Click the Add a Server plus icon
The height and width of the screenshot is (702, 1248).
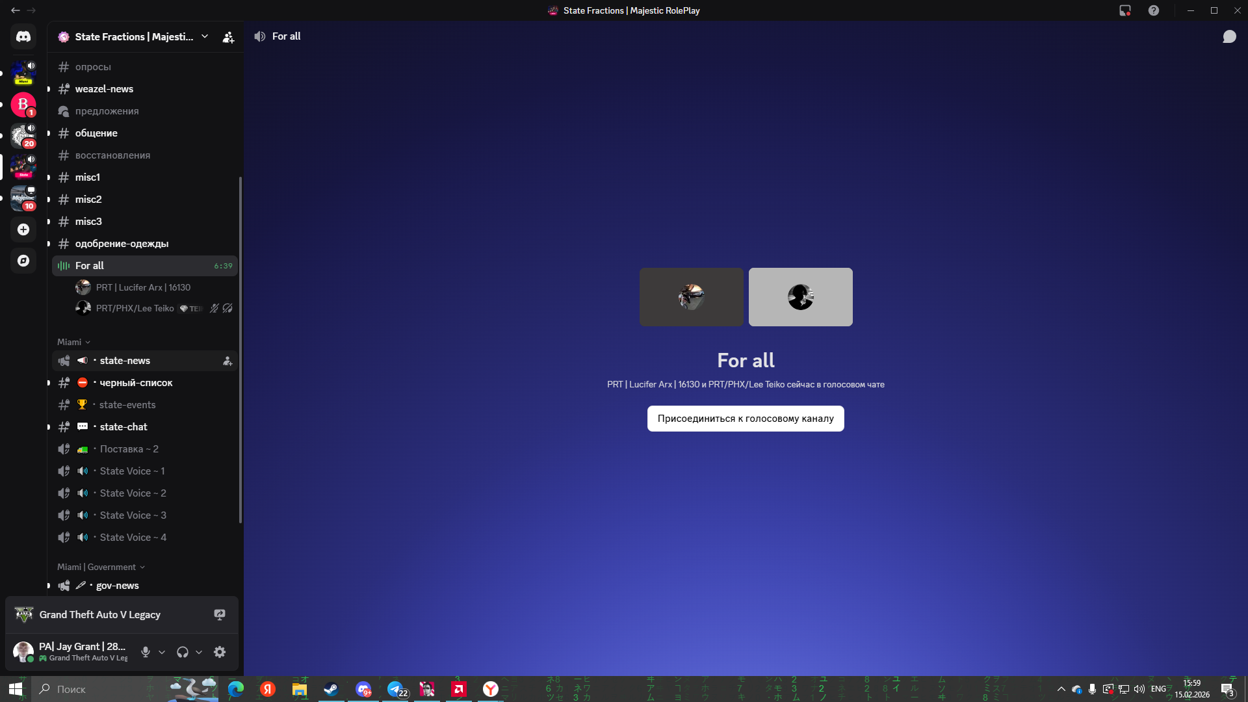pos(23,229)
